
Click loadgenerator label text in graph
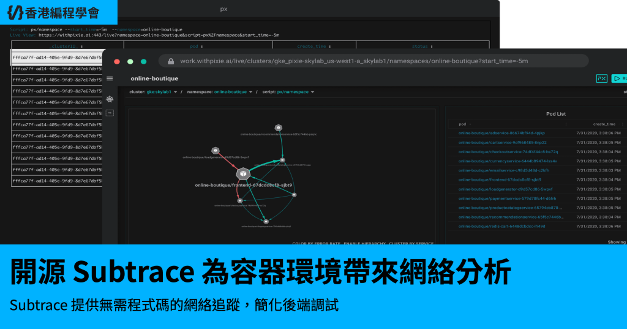point(216,157)
